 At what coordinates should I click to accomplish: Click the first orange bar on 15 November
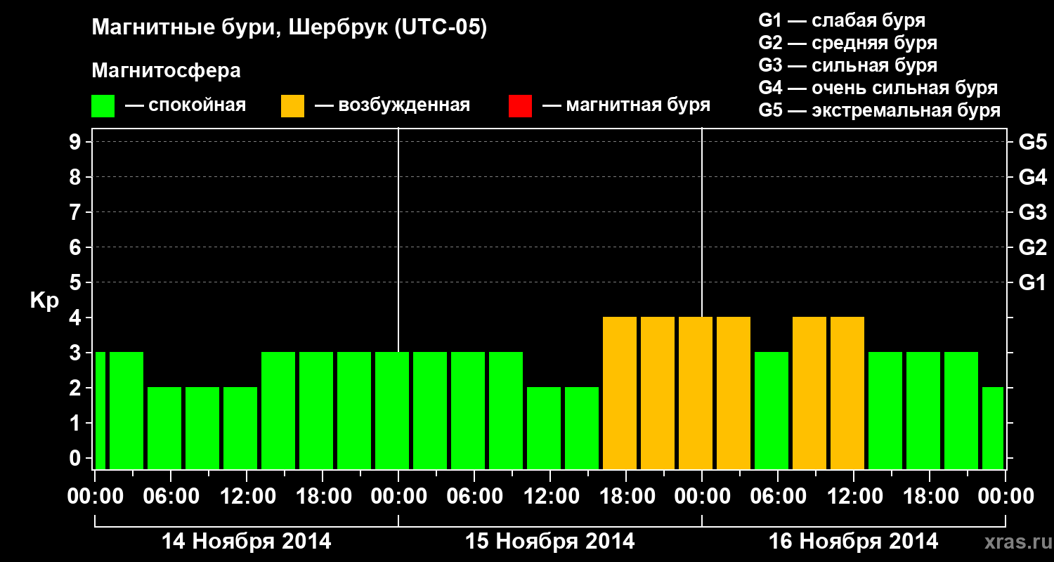click(620, 393)
